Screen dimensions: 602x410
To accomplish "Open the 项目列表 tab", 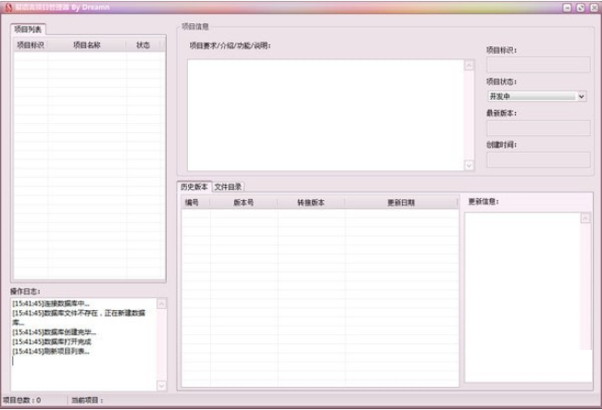I will 29,30.
